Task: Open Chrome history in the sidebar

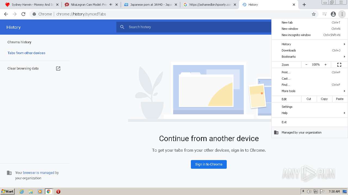Action: pos(19,42)
